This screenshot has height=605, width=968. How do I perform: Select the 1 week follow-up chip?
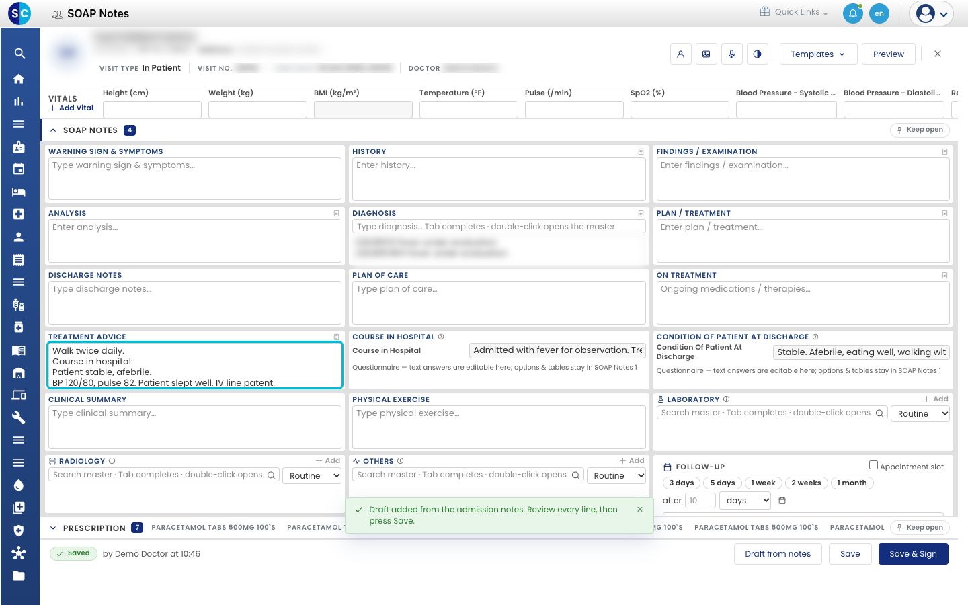[x=763, y=483]
